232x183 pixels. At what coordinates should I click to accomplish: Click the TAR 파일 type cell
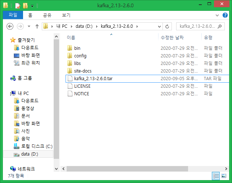click(x=213, y=78)
